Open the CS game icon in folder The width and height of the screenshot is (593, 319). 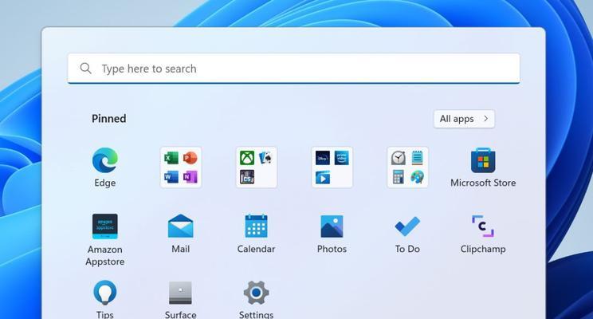(x=247, y=177)
